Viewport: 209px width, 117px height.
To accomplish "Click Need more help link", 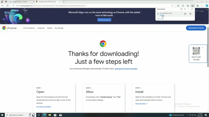I will pos(141,104).
